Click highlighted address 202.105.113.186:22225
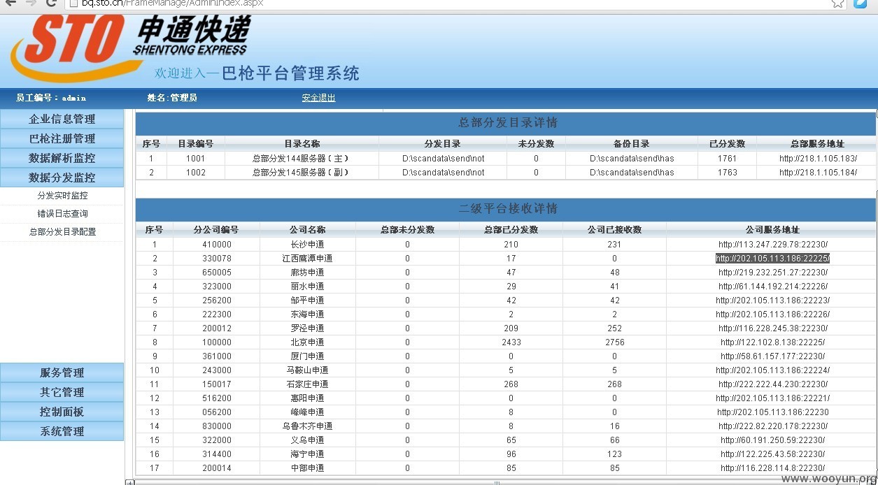 pyautogui.click(x=772, y=259)
